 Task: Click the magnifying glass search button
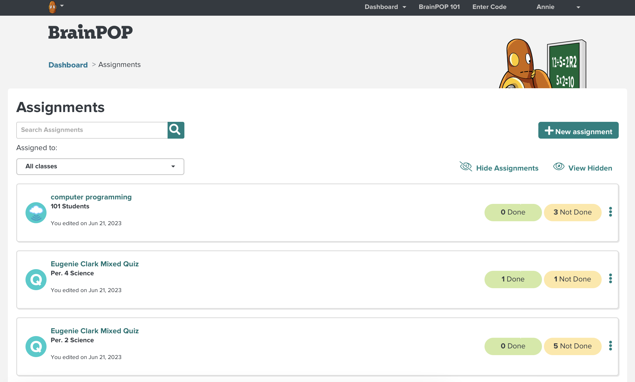tap(176, 130)
